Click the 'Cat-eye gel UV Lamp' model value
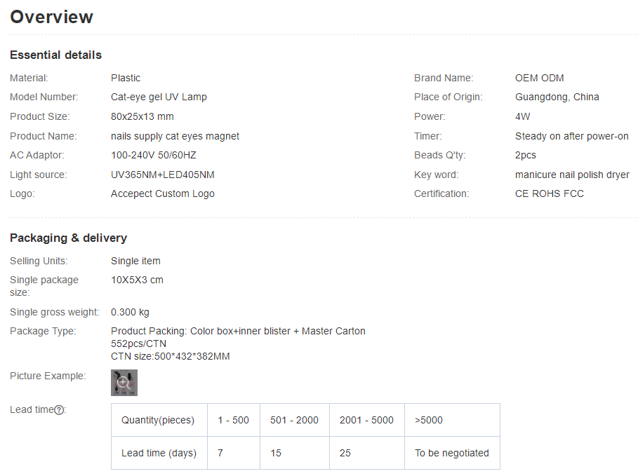 click(x=159, y=97)
